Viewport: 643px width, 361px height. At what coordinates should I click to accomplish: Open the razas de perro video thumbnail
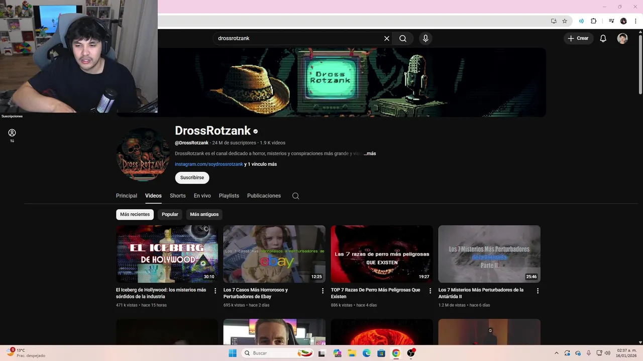(382, 254)
